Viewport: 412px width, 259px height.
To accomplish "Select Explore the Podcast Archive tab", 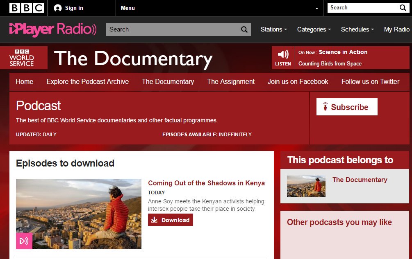I will [x=87, y=81].
